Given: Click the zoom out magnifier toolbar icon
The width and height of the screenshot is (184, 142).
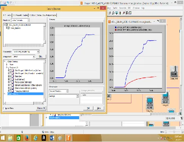Looking at the screenshot, I should (x=113, y=13).
